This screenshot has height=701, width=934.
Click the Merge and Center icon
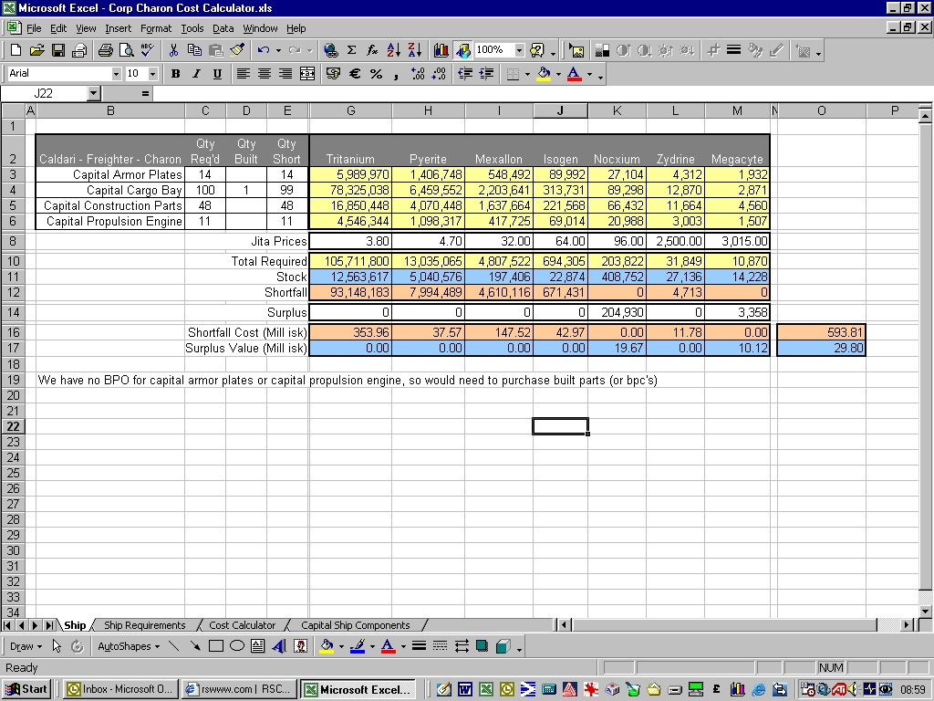307,74
